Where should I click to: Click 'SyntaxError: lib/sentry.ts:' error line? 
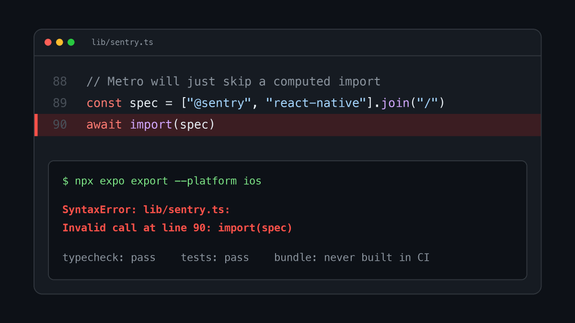click(x=146, y=210)
